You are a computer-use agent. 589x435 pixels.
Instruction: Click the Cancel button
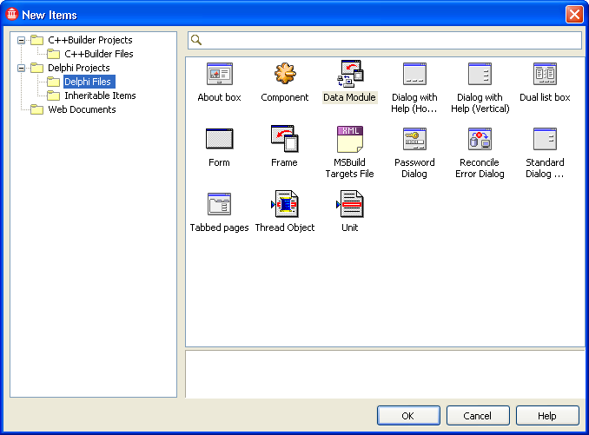[x=478, y=416]
